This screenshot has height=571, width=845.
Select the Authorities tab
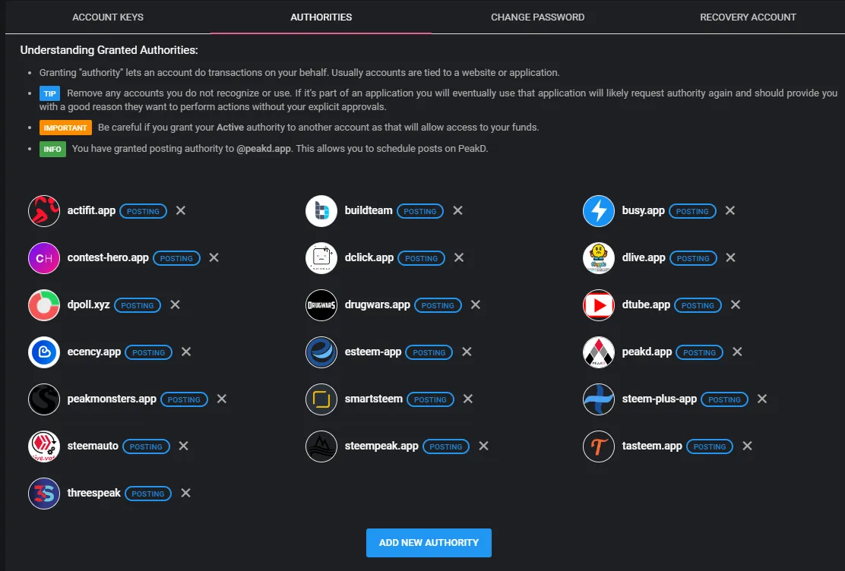click(x=321, y=17)
